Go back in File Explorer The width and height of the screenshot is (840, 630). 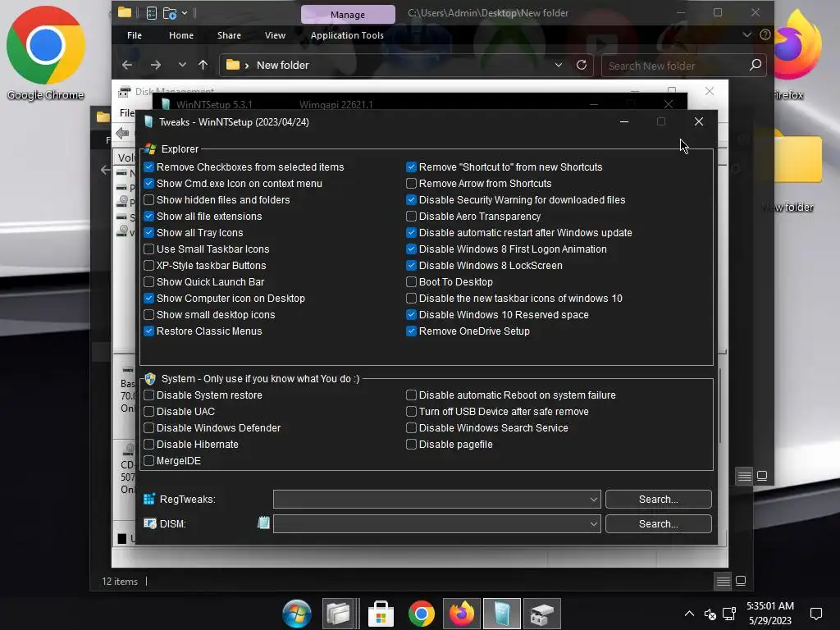coord(127,65)
